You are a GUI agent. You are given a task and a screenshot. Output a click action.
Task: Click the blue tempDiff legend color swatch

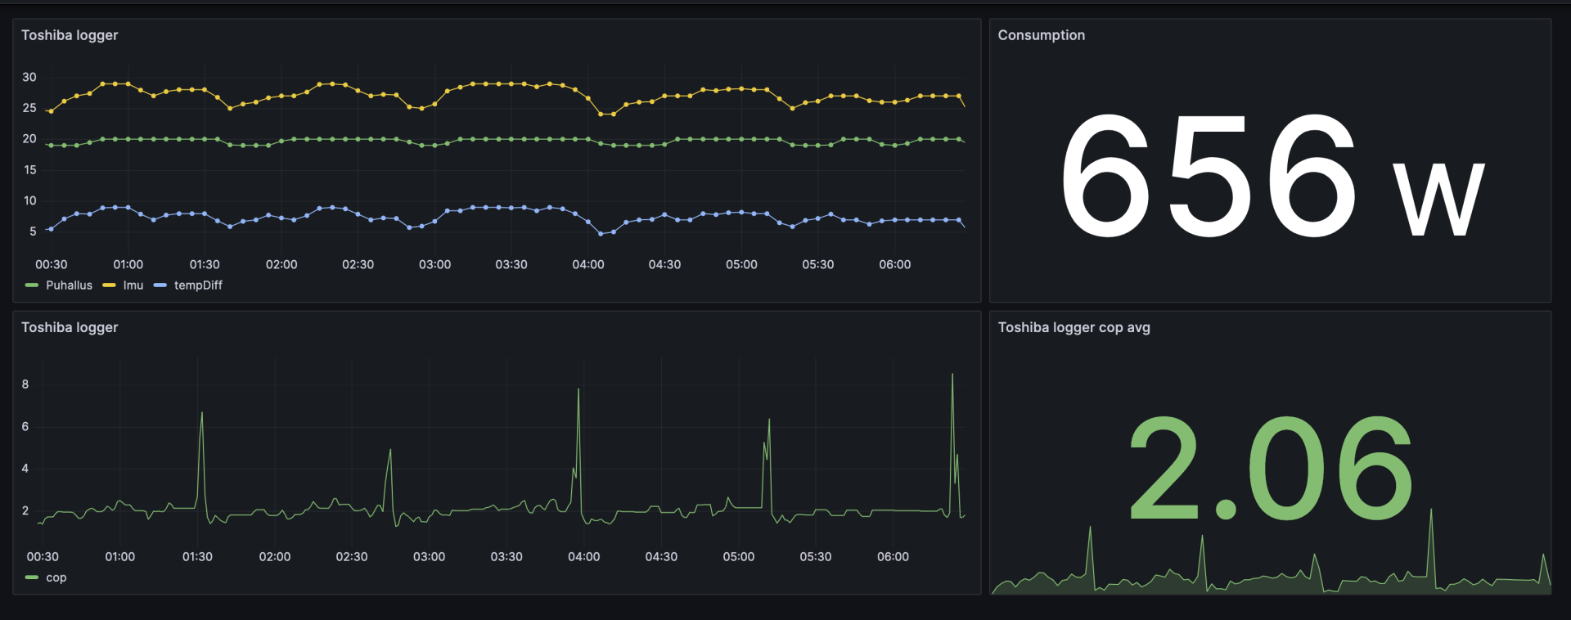(160, 285)
